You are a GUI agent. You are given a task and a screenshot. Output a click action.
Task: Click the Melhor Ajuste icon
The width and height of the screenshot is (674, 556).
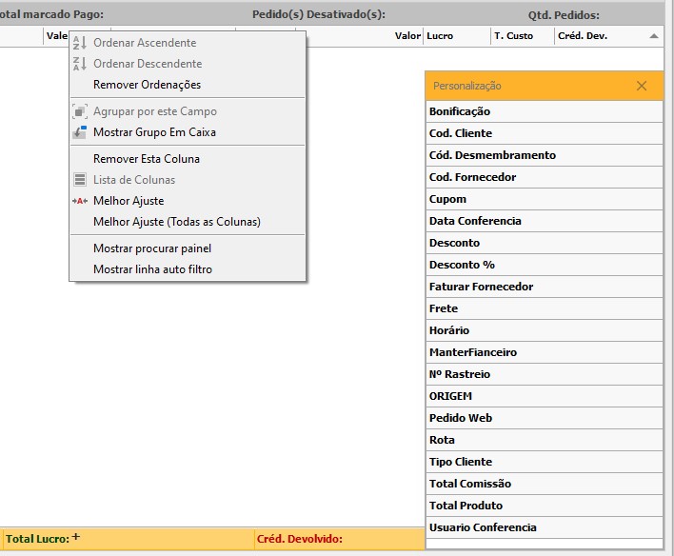click(x=80, y=201)
